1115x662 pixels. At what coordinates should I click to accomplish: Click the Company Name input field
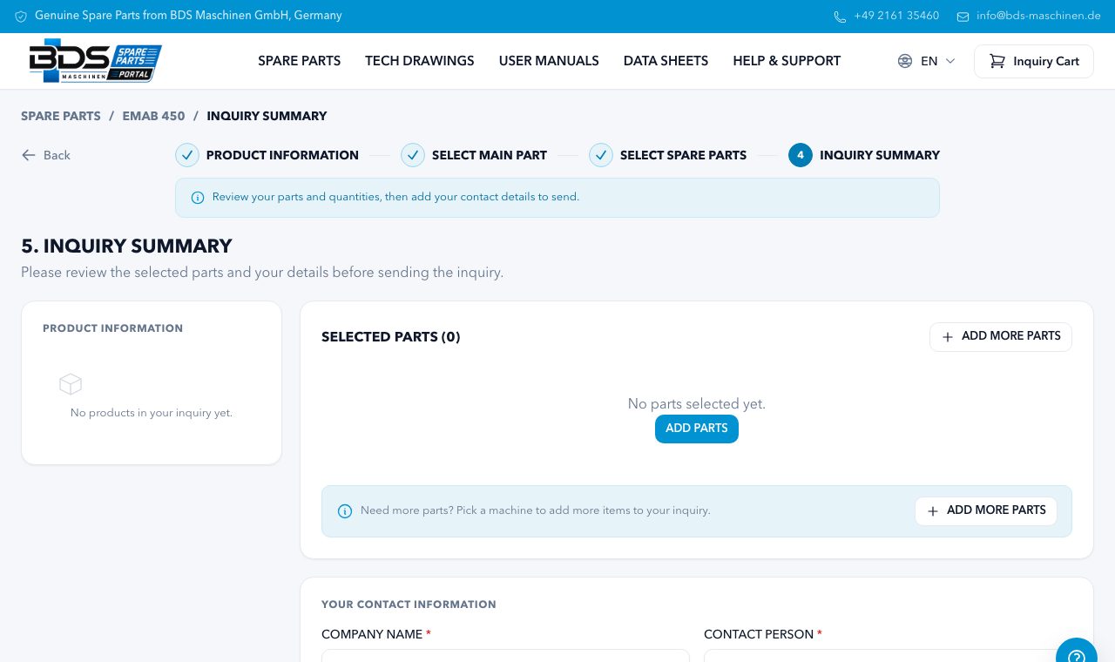(505, 656)
